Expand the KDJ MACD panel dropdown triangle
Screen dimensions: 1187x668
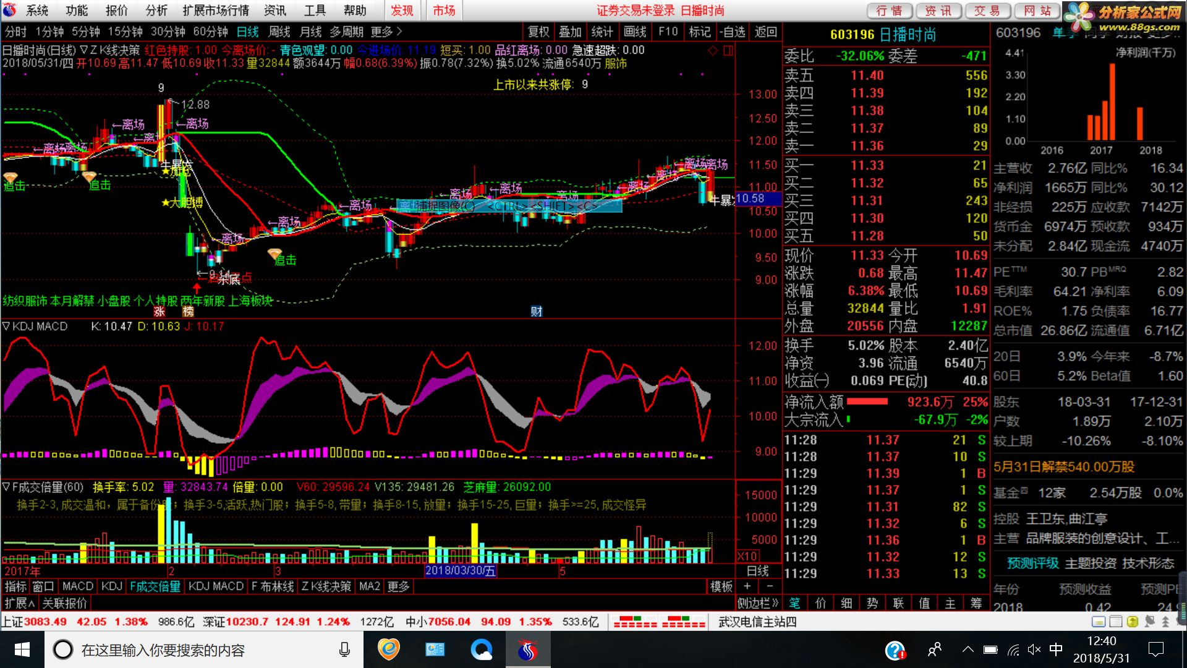[x=6, y=326]
